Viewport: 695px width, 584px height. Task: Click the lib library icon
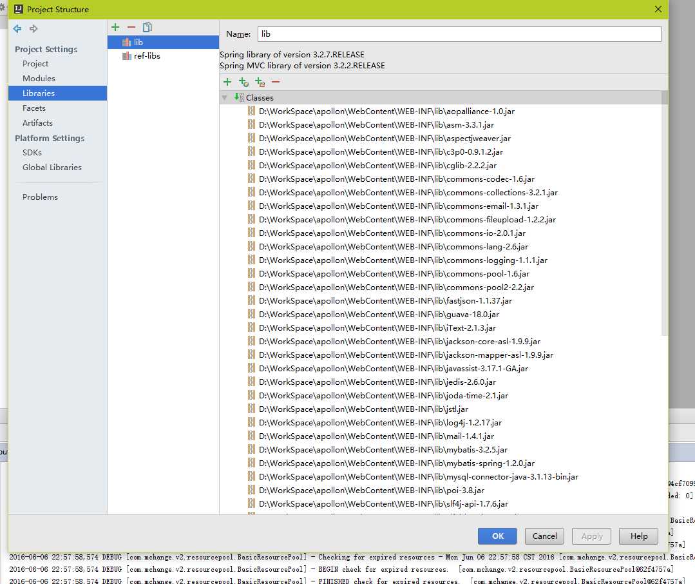127,43
